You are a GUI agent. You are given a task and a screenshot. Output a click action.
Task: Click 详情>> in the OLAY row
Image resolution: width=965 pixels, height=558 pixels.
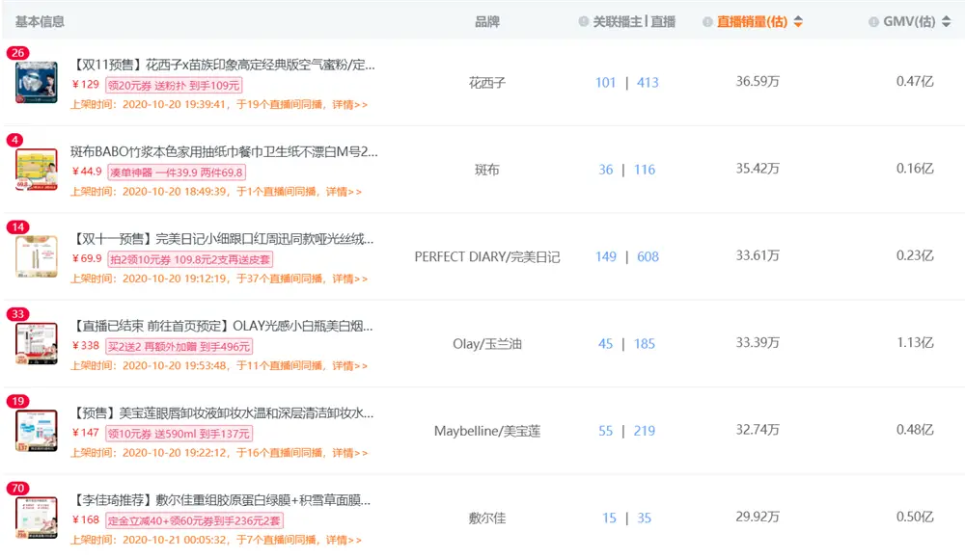349,366
